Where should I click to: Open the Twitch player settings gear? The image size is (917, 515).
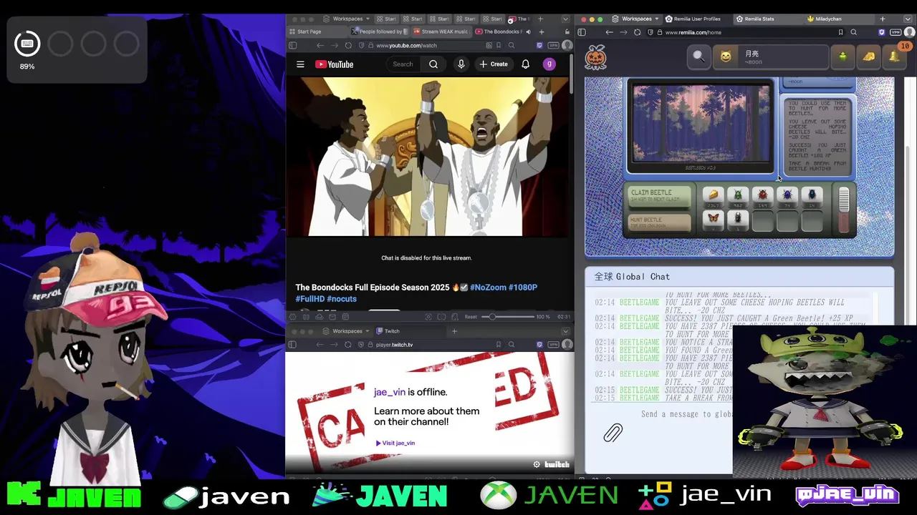tap(537, 465)
